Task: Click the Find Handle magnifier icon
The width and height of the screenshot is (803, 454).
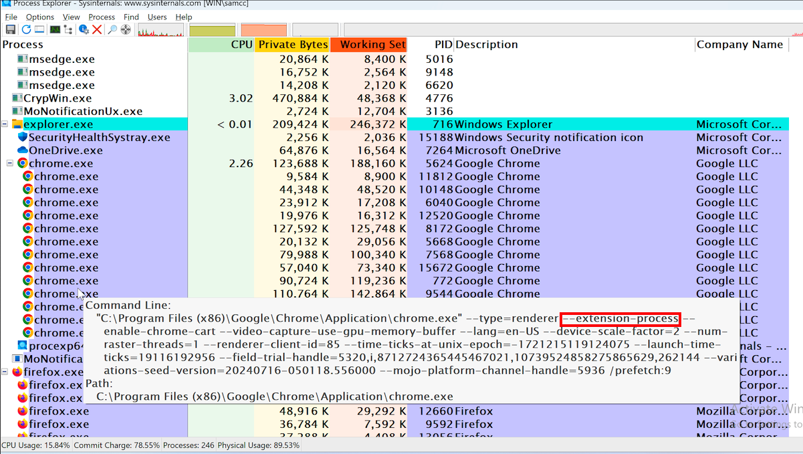Action: point(112,29)
